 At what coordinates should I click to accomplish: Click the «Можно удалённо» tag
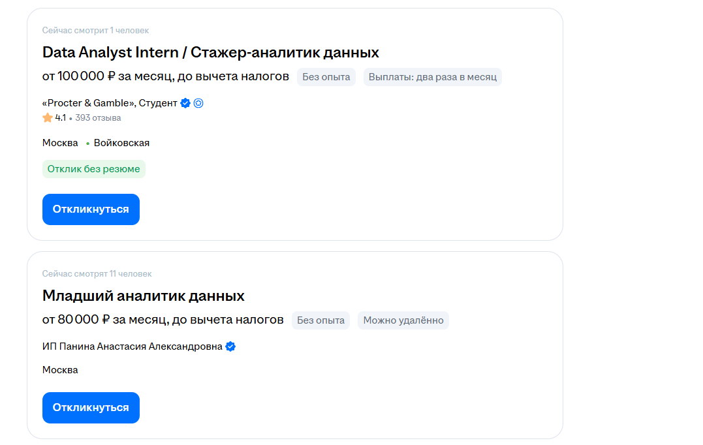403,320
